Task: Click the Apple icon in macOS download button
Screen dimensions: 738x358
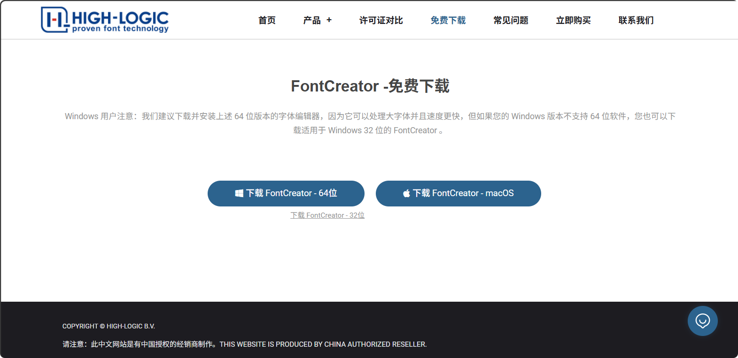Action: point(406,193)
